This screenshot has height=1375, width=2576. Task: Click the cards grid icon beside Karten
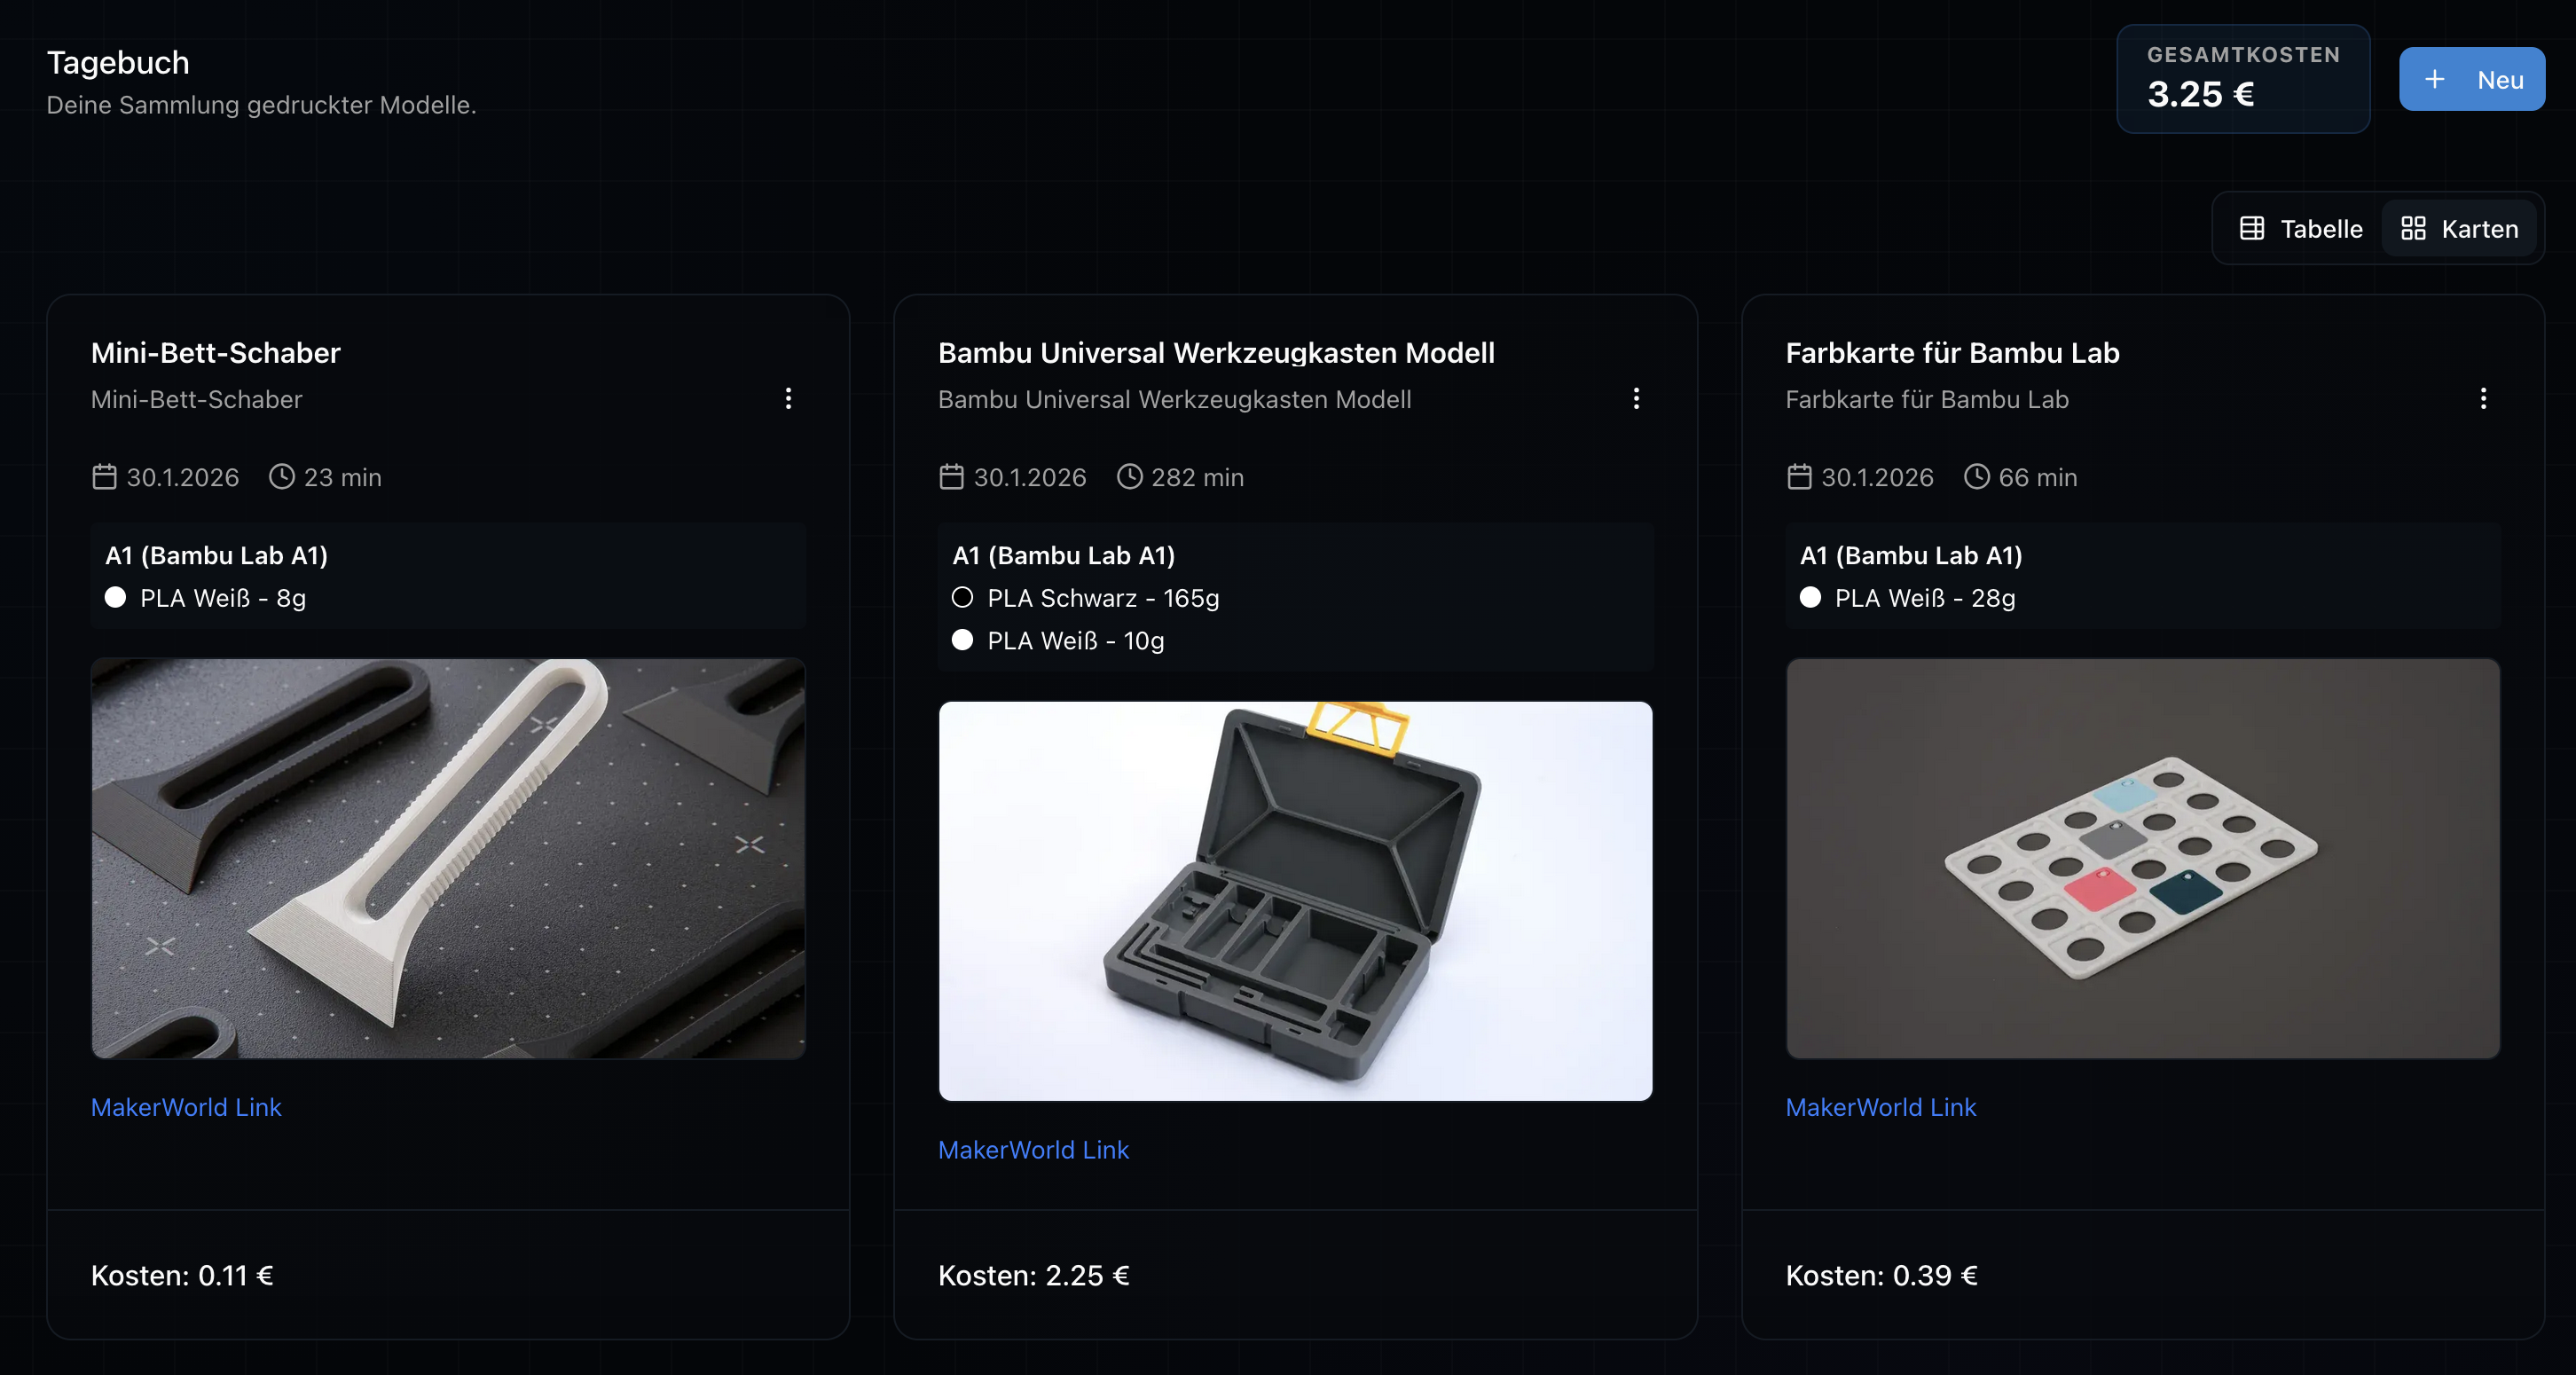tap(2413, 229)
